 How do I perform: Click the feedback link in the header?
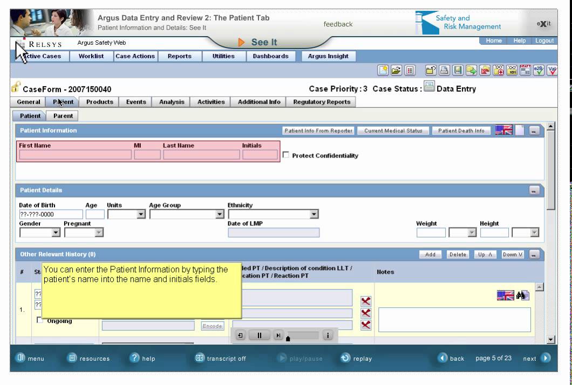pos(338,24)
